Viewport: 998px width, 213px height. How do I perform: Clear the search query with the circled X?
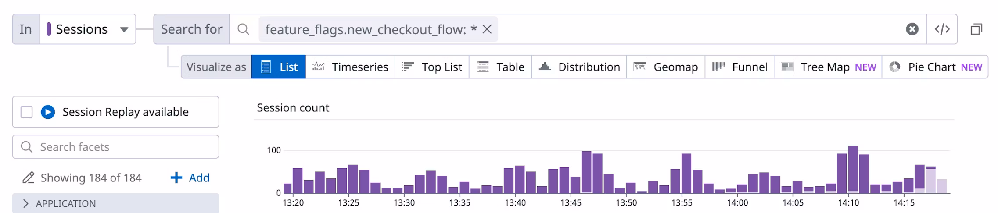912,29
